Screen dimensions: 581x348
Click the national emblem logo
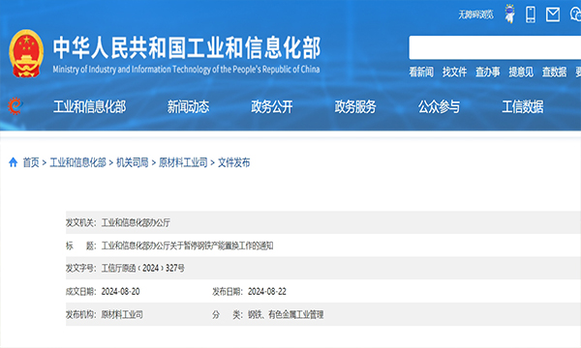tap(26, 53)
